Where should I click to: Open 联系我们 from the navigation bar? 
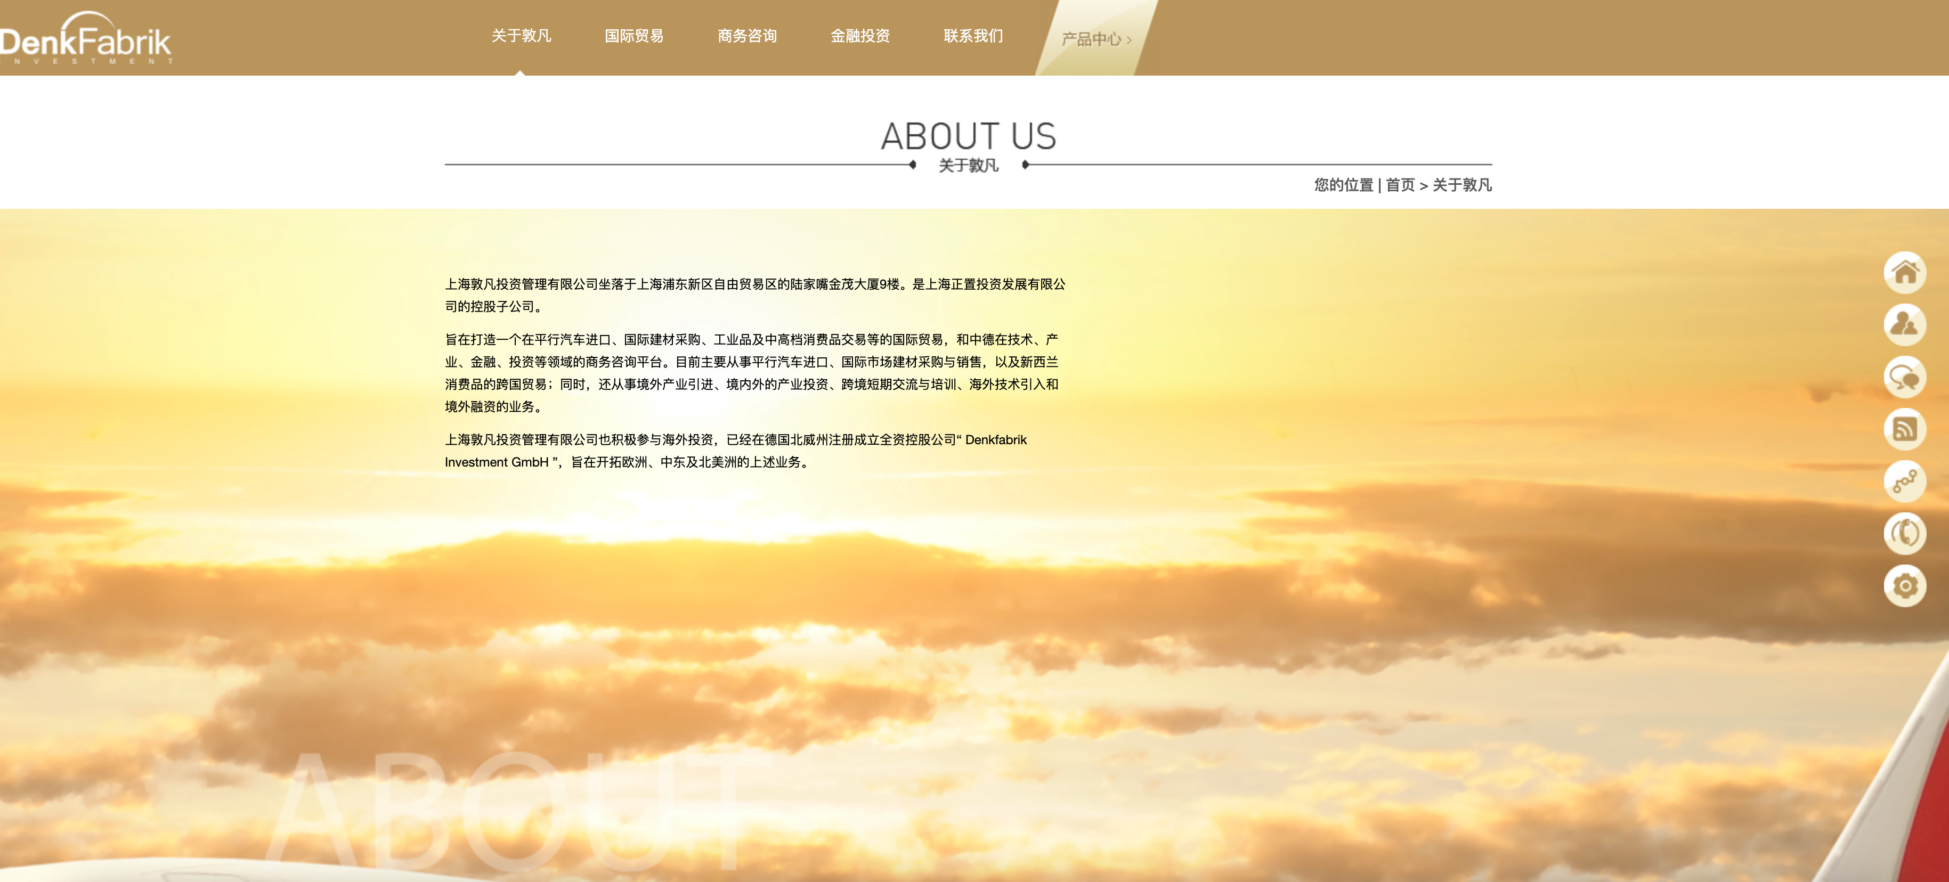[x=973, y=36]
